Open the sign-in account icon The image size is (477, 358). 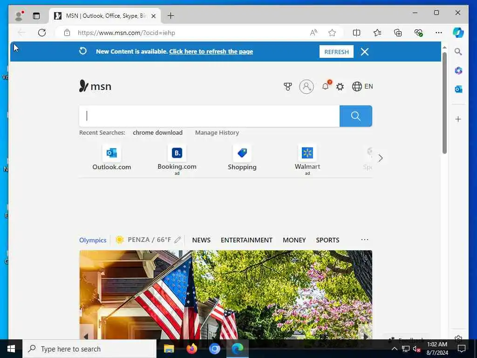(307, 87)
